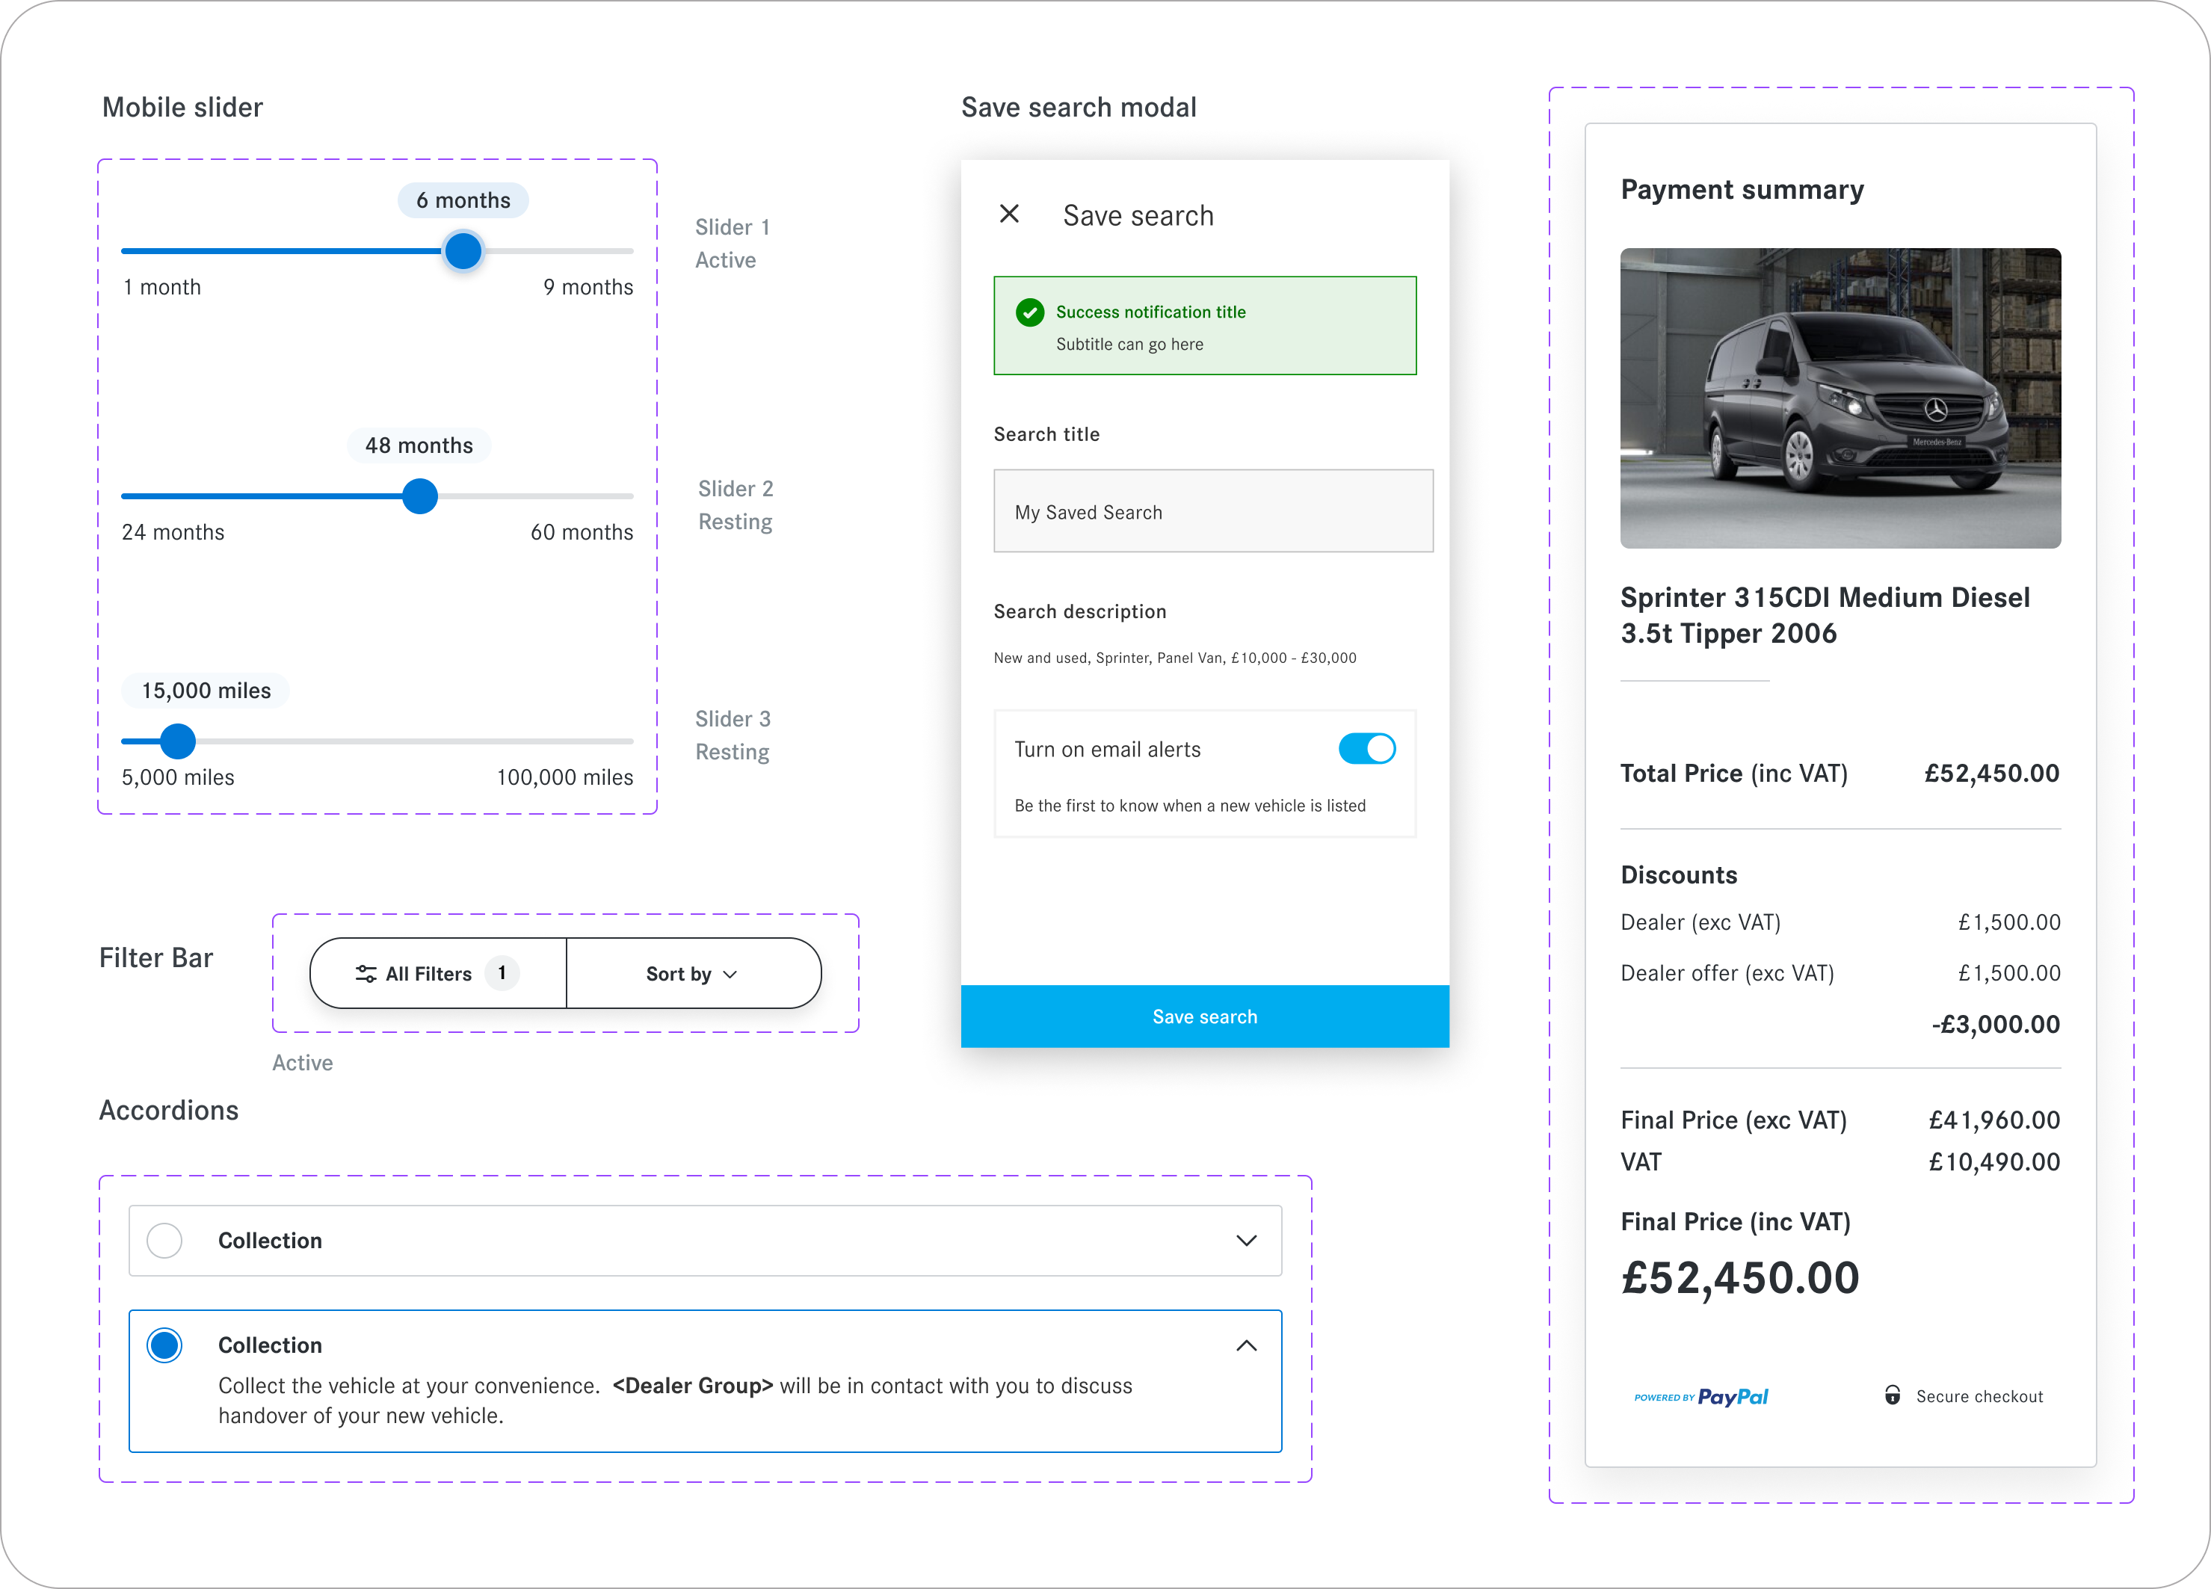The height and width of the screenshot is (1589, 2211).
Task: Click the Sprinter 315CDI vehicle title
Action: [1825, 615]
